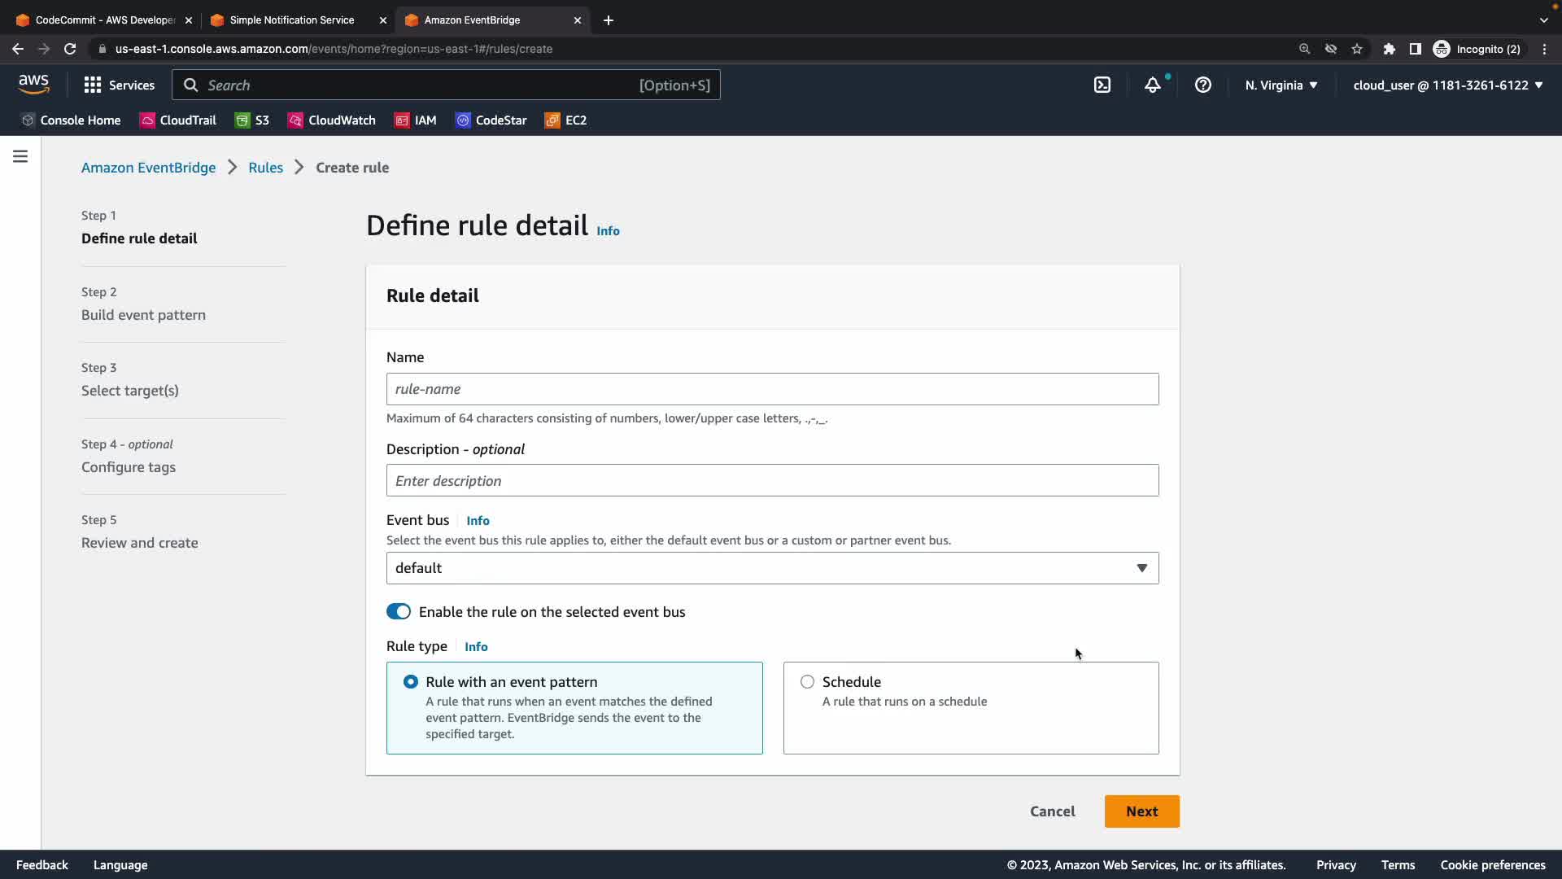The width and height of the screenshot is (1562, 879).
Task: Select Rule with an event pattern option
Action: (411, 682)
